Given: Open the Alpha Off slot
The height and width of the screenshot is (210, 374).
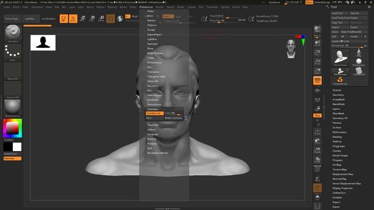Looking at the screenshot, I should [x=12, y=71].
